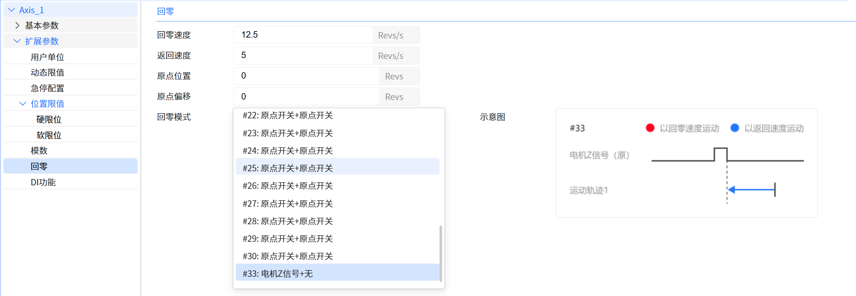Screen dimensions: 856x296
Task: Select the hovered #25 homing mode option
Action: 337,167
